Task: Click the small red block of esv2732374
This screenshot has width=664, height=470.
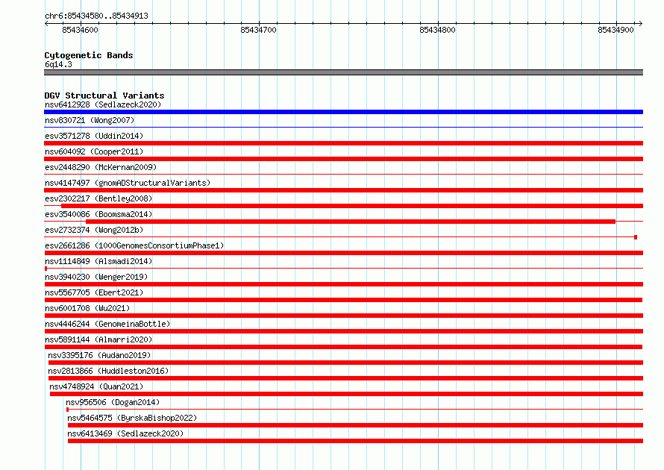Action: pos(636,237)
